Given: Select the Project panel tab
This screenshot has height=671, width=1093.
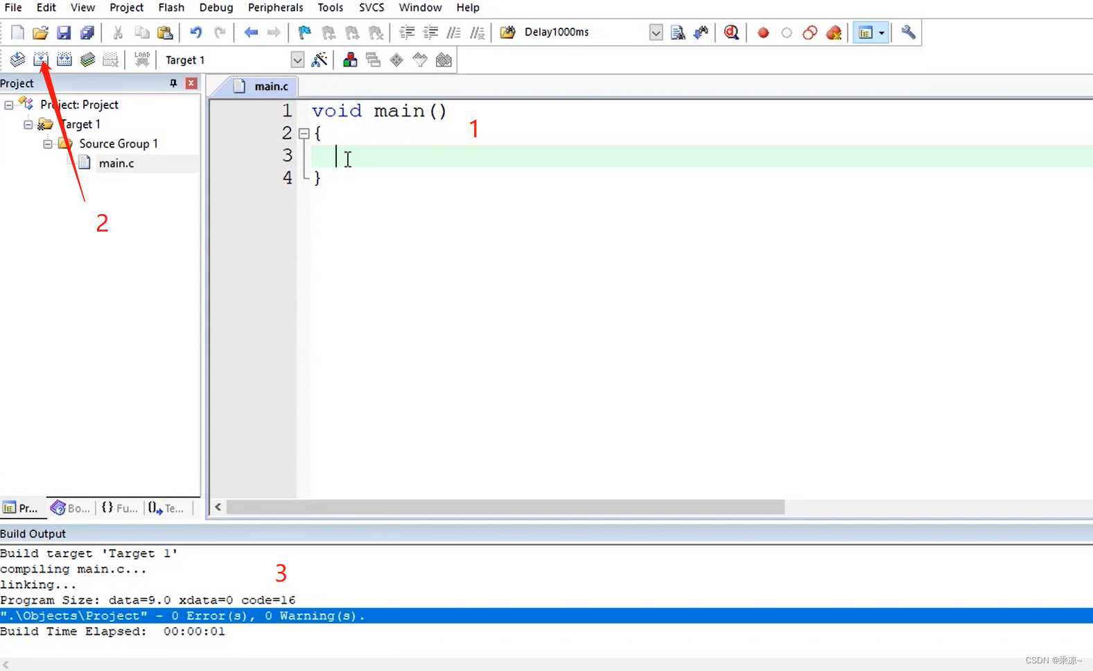Looking at the screenshot, I should coord(21,508).
